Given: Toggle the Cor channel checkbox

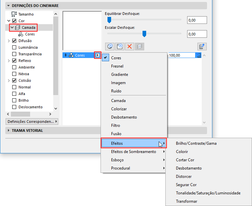Looking at the screenshot, I should (x=14, y=21).
